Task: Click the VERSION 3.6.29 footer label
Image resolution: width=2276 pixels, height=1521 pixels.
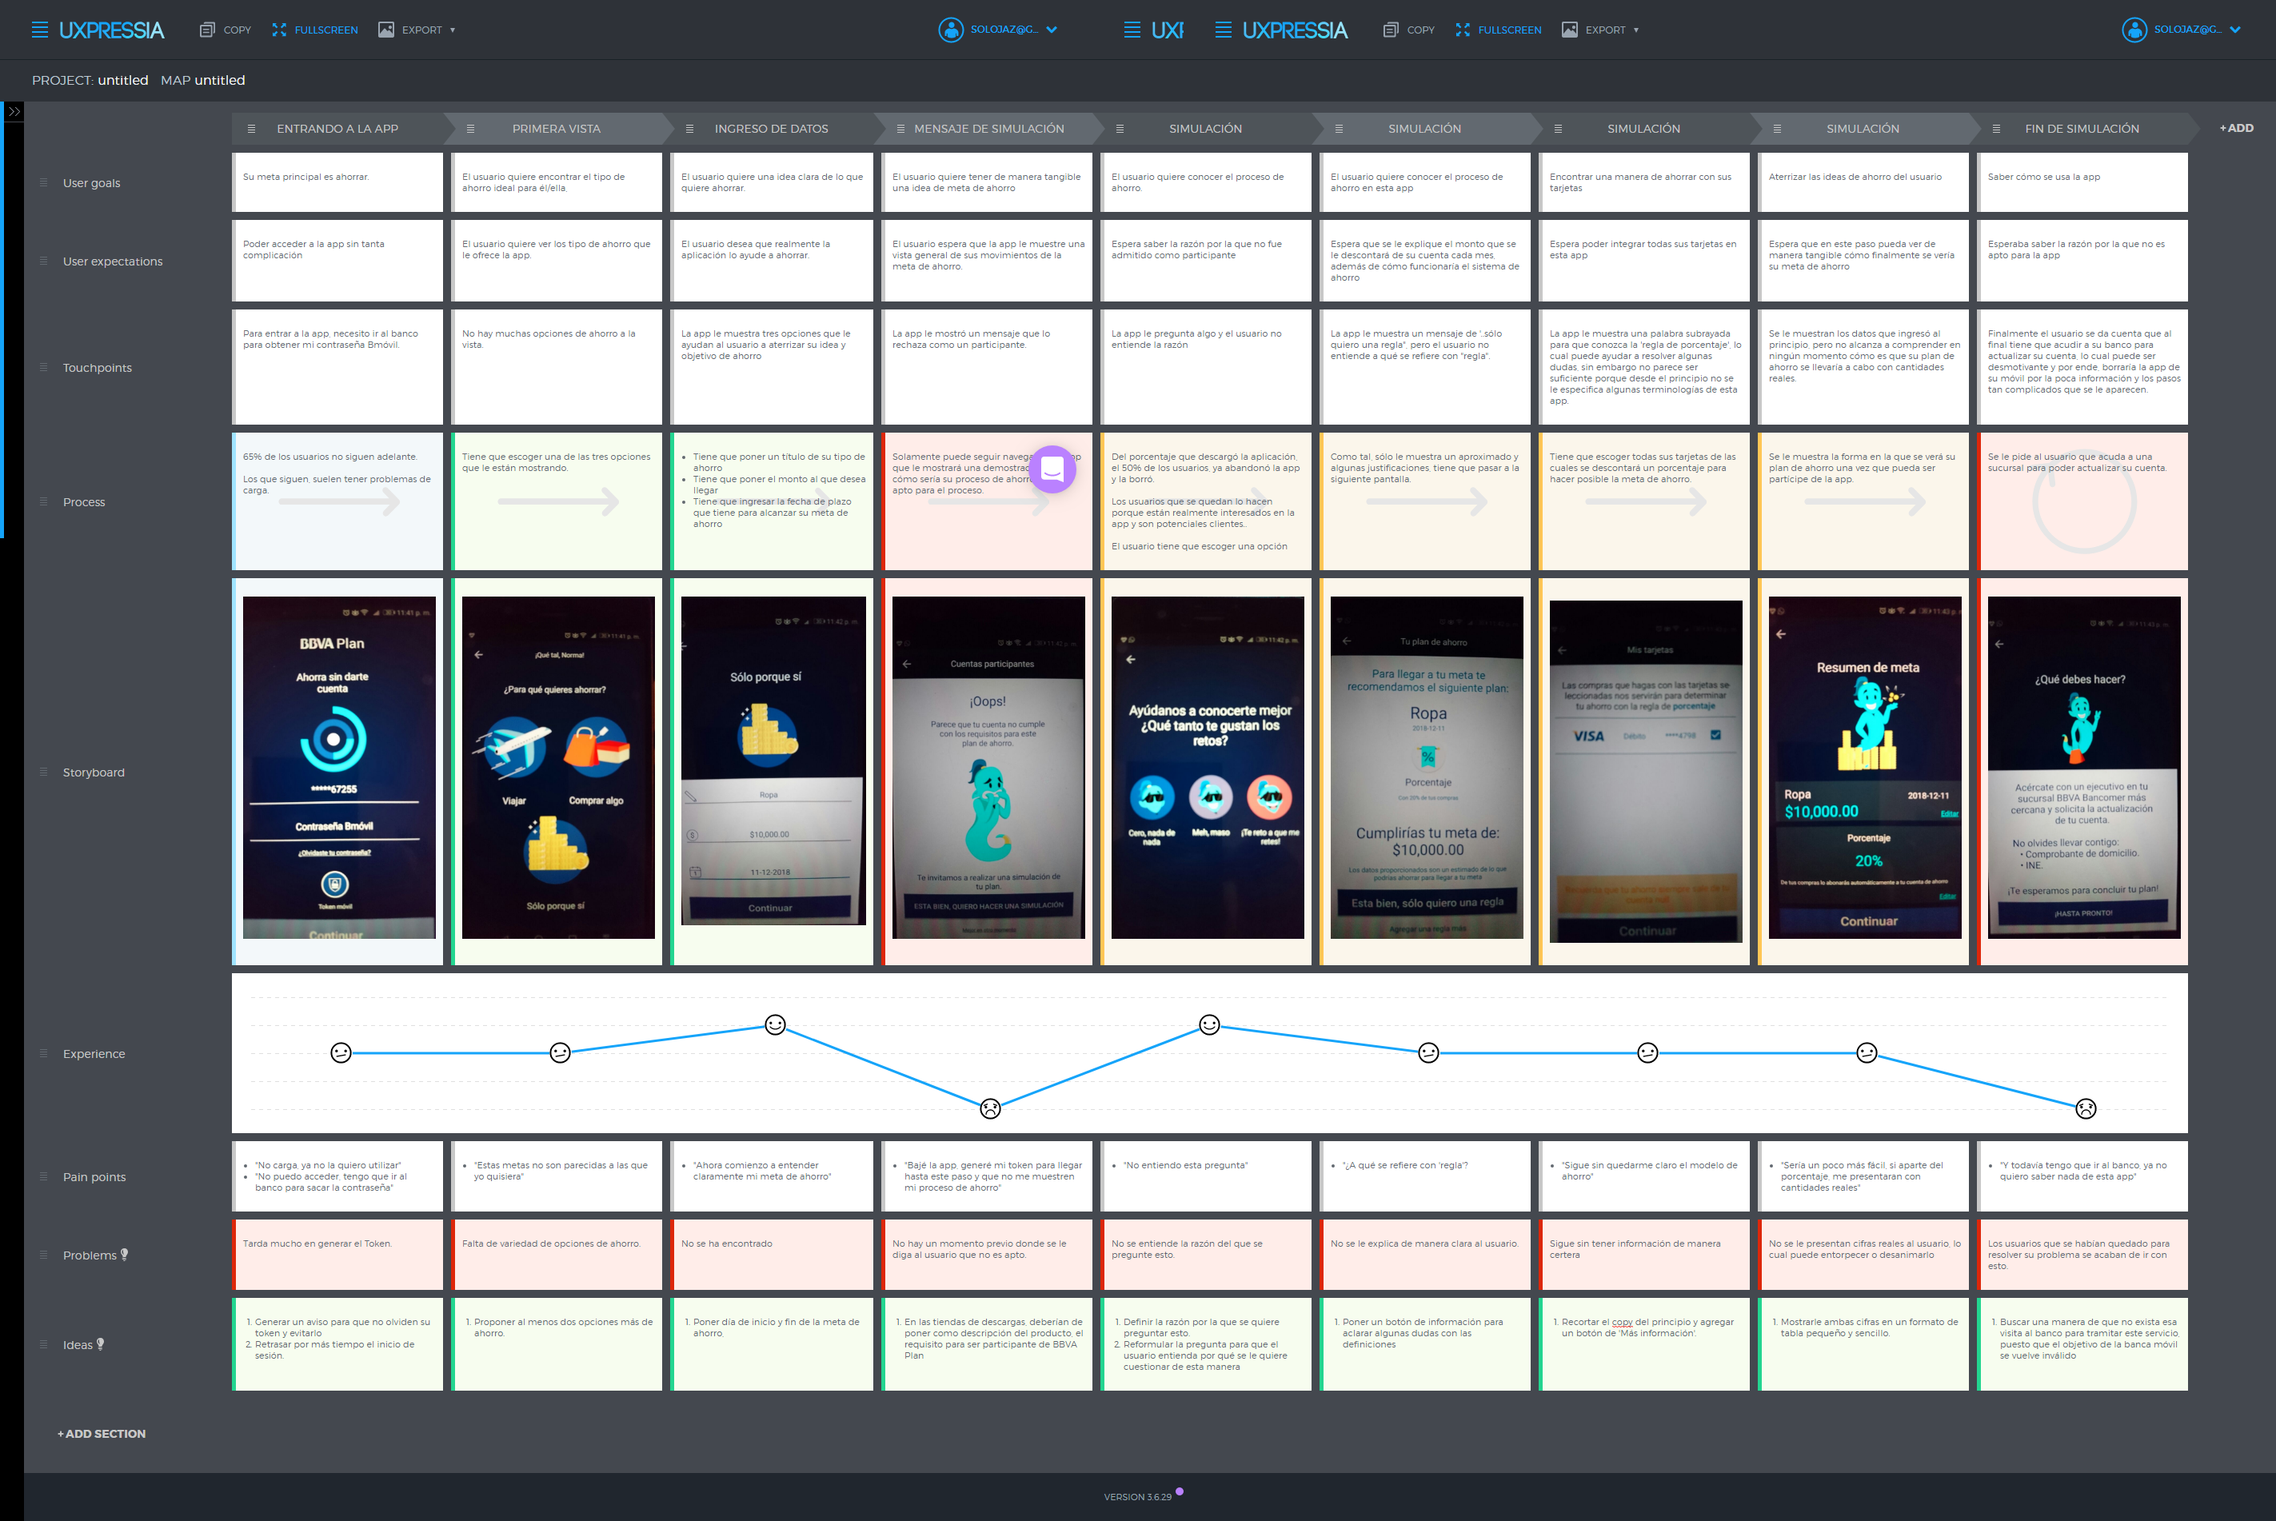Action: pos(1137,1497)
